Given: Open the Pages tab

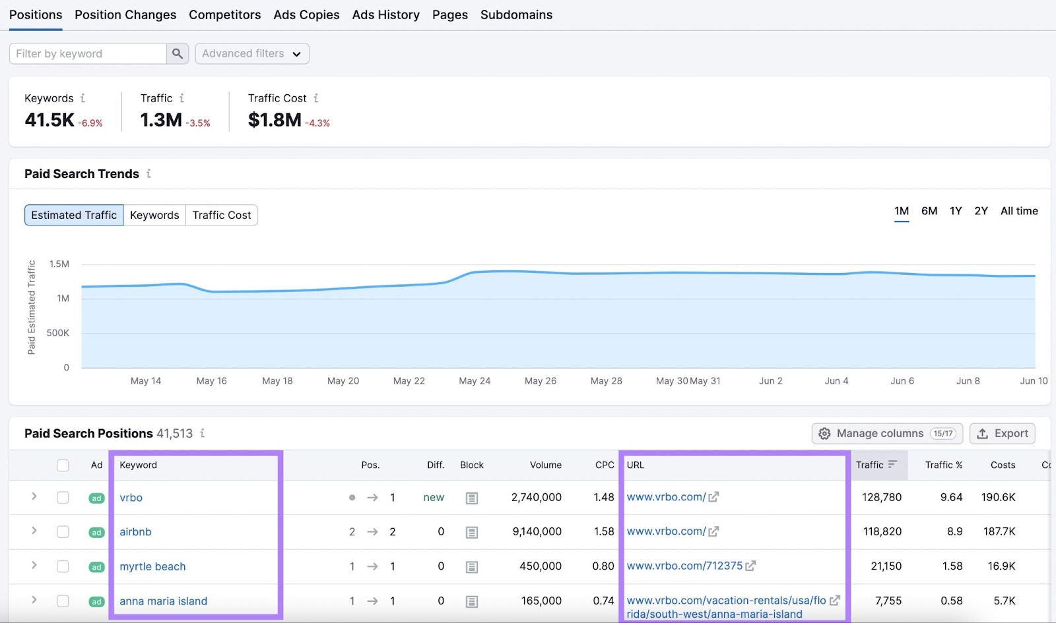Looking at the screenshot, I should click(450, 15).
